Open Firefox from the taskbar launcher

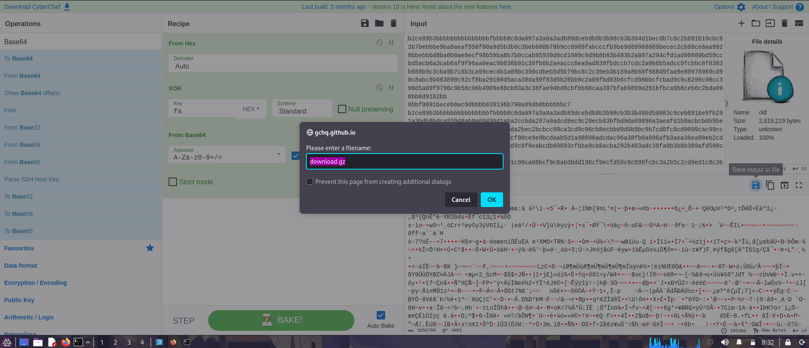tap(65, 342)
